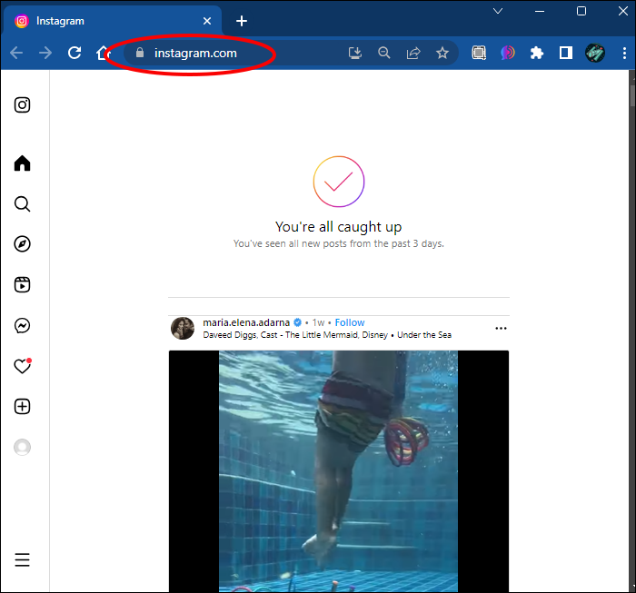Open Messenger direct messages icon
The image size is (636, 593).
point(22,325)
